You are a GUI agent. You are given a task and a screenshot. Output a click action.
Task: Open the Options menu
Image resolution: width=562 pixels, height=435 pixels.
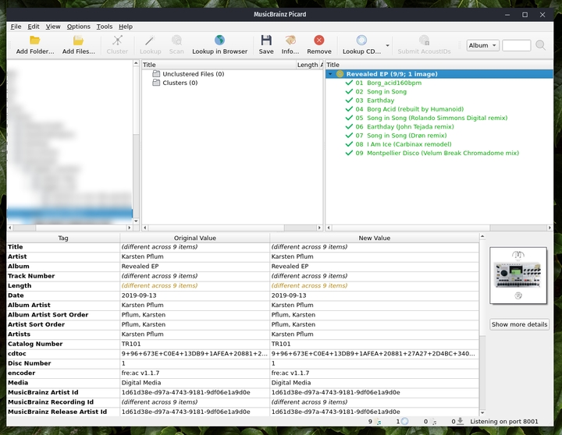coord(79,27)
